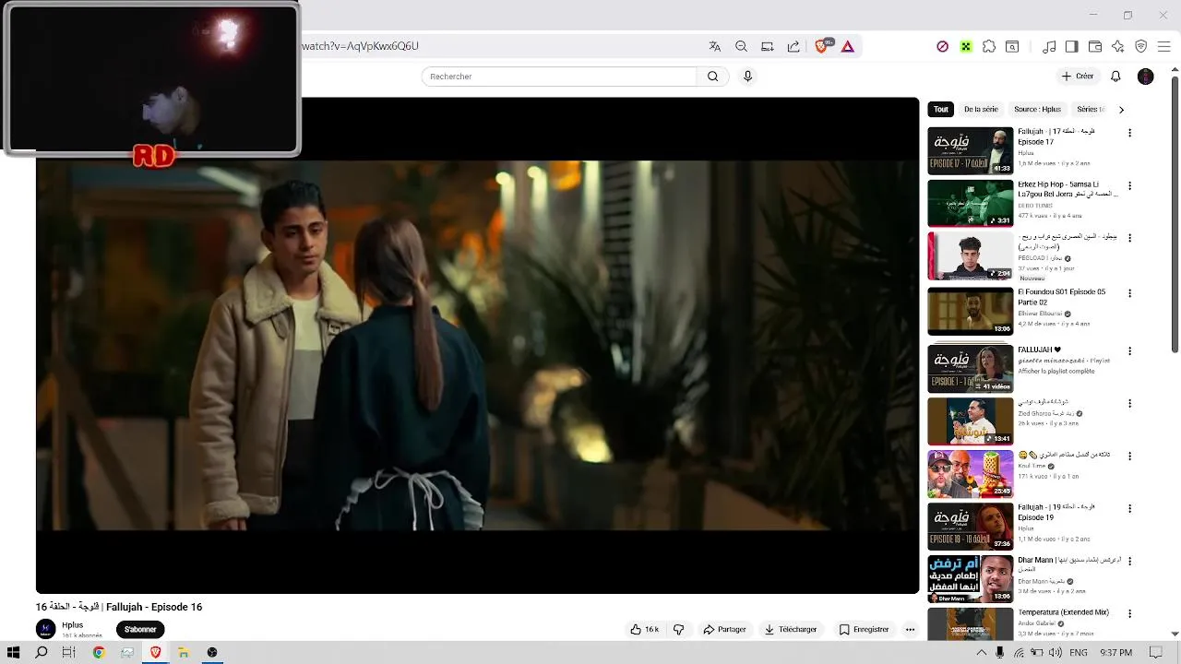Open options menu for El Foundou video
This screenshot has height=664, width=1181.
click(1129, 293)
